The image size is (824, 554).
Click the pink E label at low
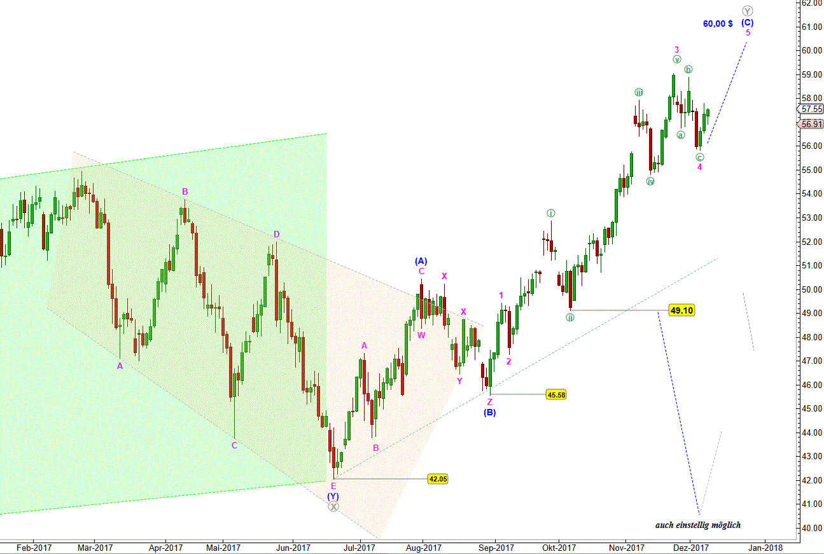[x=333, y=486]
